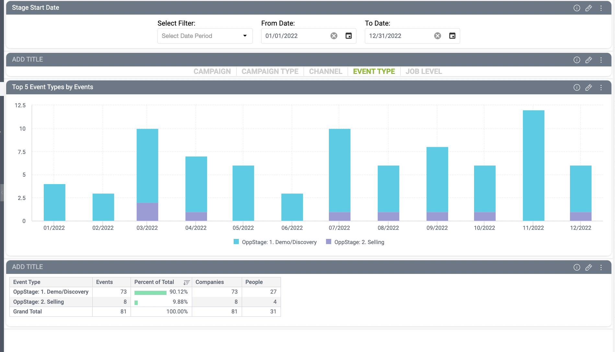Toggle OppStage 2. Selling legend swatch
The image size is (615, 352).
tap(329, 241)
